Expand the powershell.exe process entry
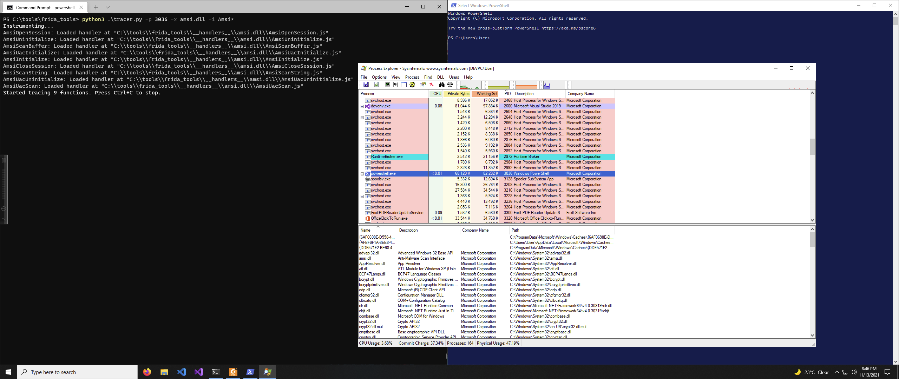This screenshot has width=899, height=379. [362, 173]
